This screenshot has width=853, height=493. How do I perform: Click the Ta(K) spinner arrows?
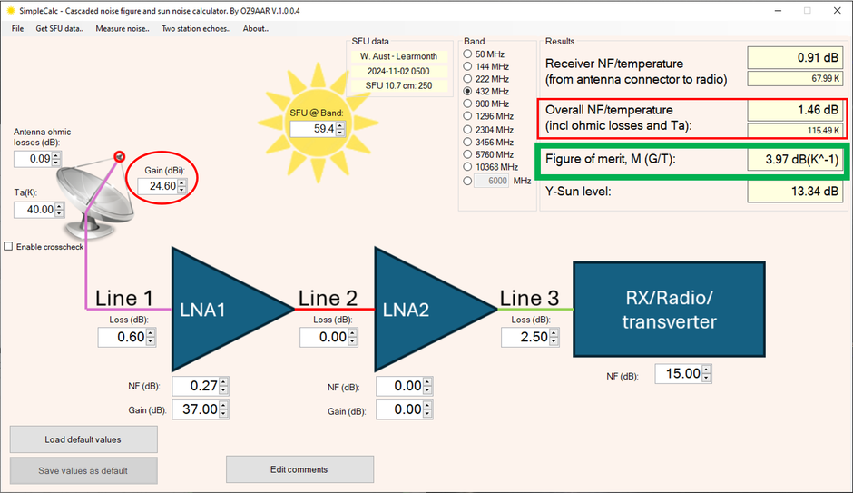60,210
